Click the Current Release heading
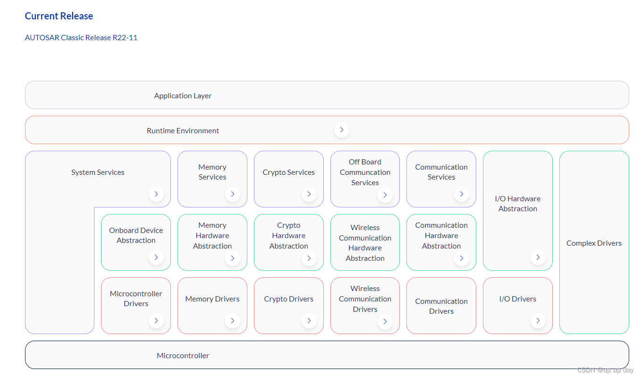The height and width of the screenshot is (378, 641). [x=59, y=16]
